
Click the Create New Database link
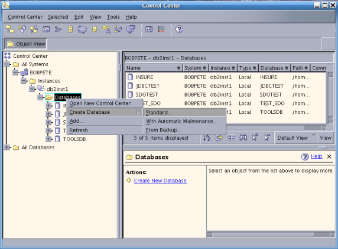pos(160,181)
